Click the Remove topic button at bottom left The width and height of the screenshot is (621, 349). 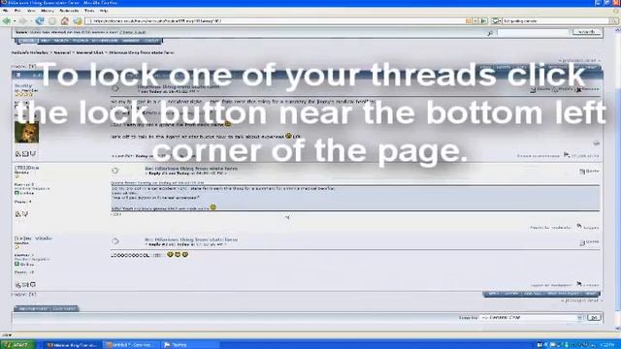point(32,308)
